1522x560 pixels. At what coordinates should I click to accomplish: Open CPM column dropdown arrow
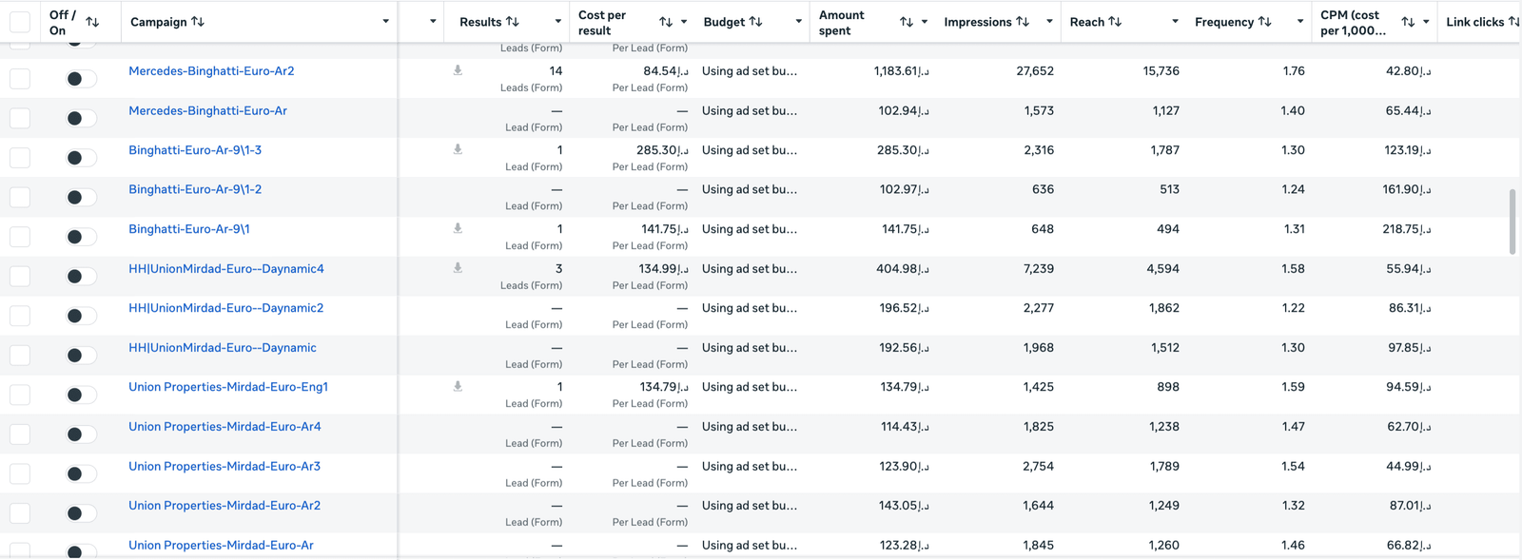pyautogui.click(x=1426, y=21)
